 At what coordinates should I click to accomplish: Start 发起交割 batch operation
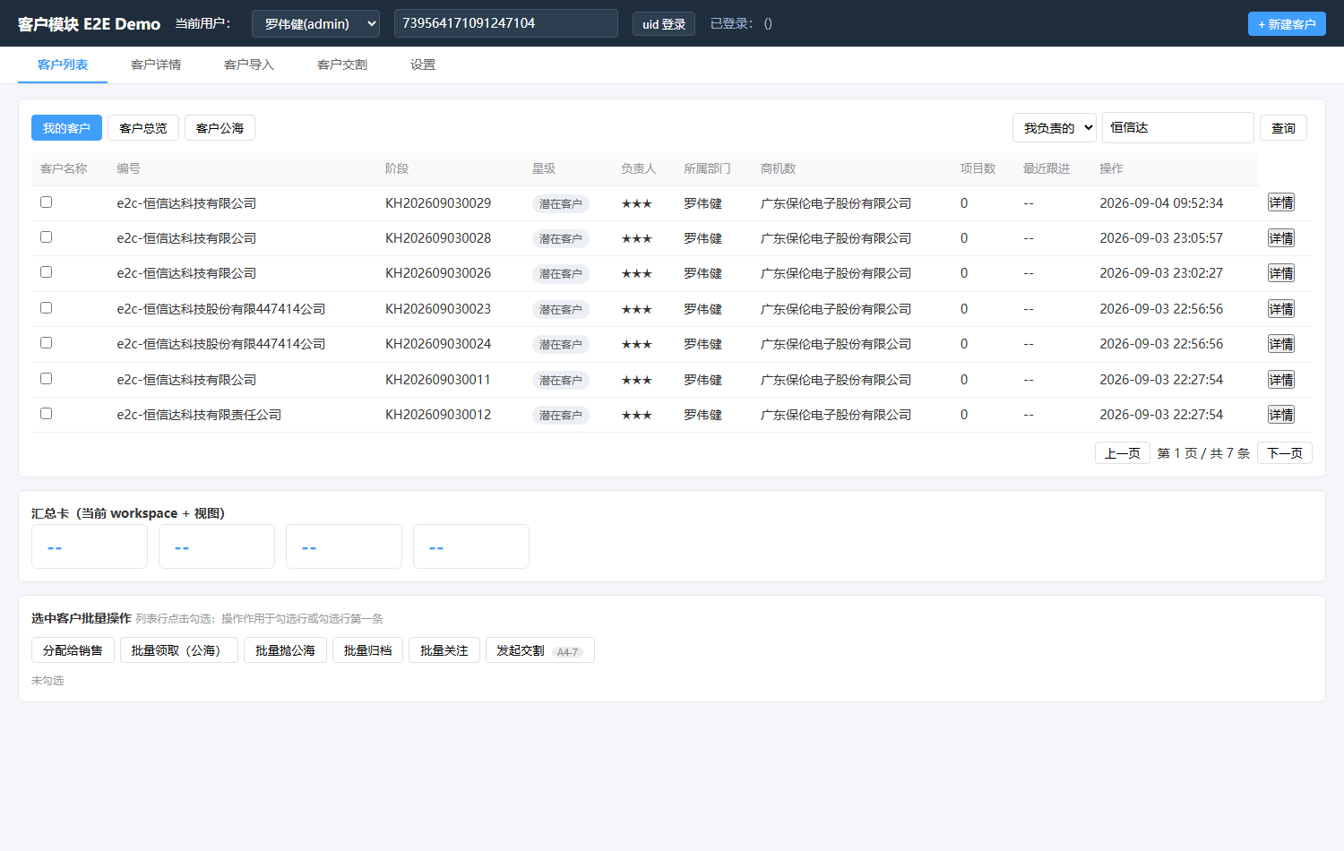(x=539, y=650)
